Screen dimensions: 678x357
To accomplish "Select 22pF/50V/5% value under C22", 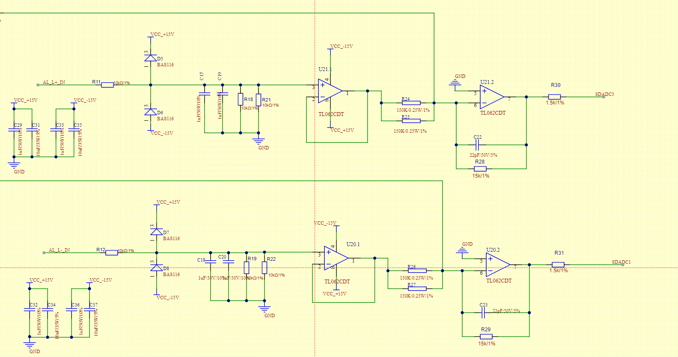I will (x=483, y=155).
